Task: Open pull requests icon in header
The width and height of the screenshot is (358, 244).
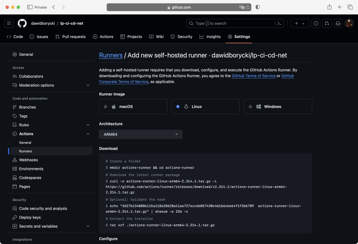Action: 327,24
